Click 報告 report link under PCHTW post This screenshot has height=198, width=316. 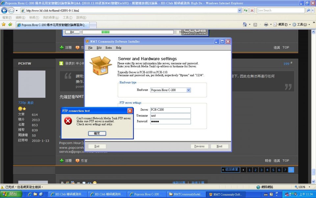point(268,161)
